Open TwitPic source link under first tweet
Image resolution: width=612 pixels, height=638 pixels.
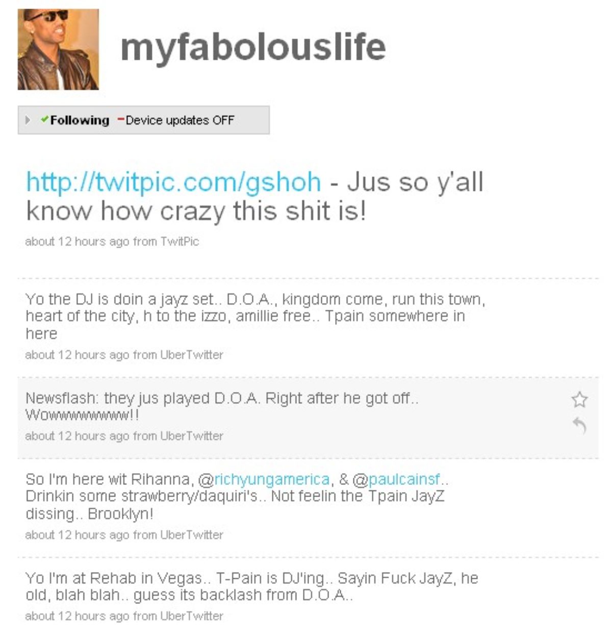180,241
